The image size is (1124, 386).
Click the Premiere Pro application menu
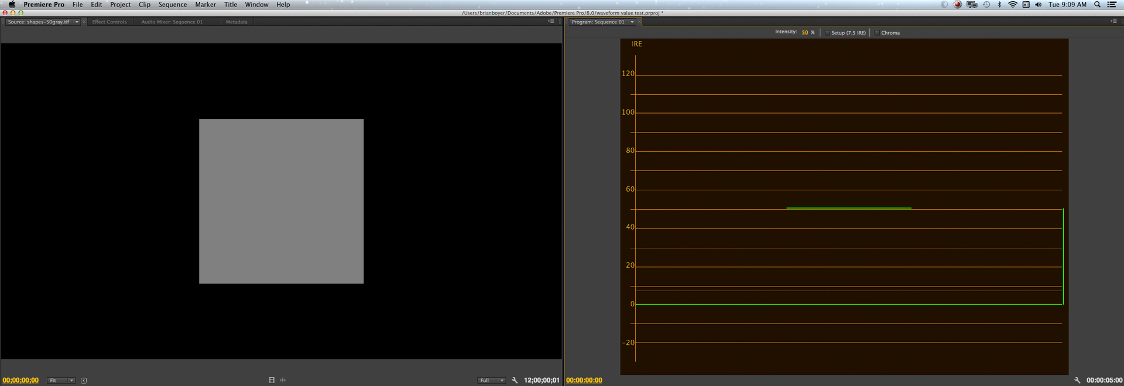pos(44,5)
